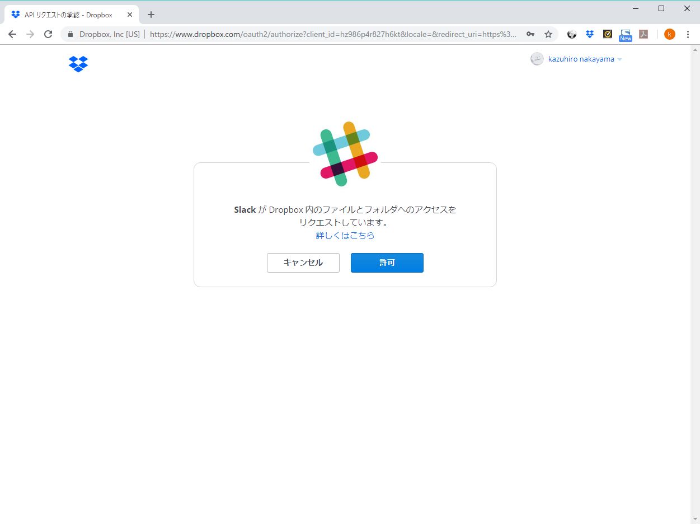Click the globe extension icon
700x524 pixels.
coord(572,34)
